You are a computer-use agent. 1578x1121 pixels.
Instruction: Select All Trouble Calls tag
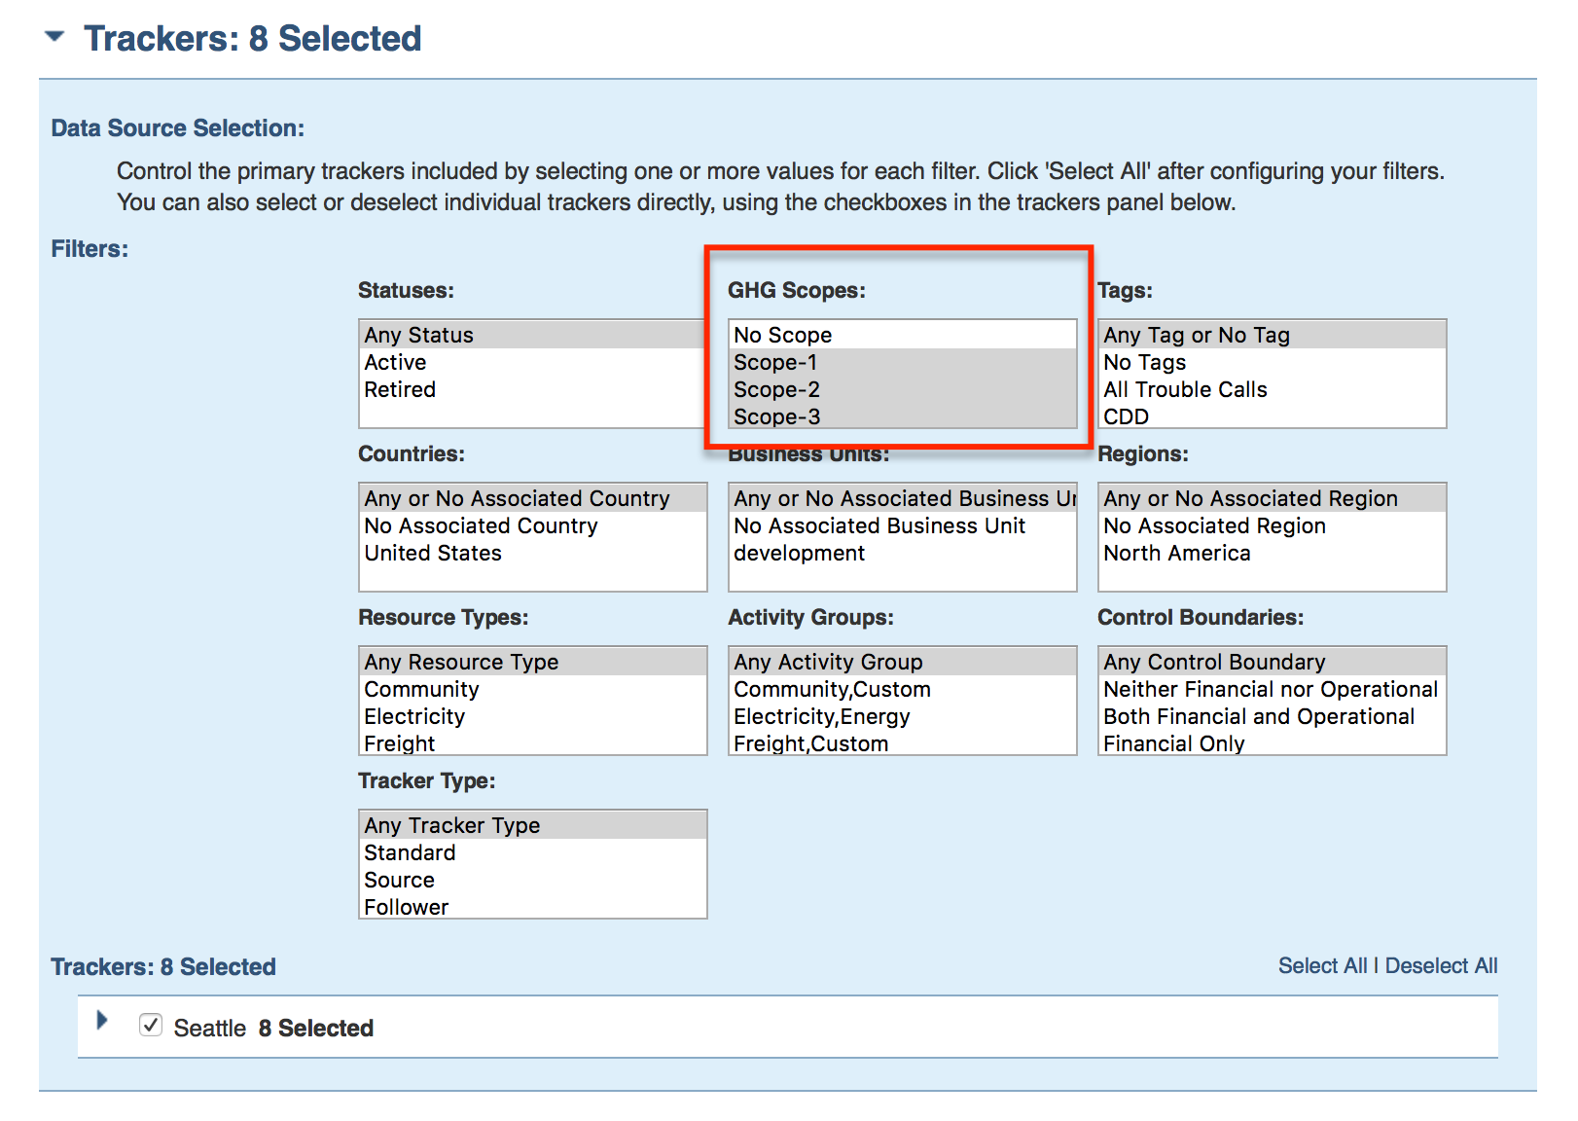1184,389
